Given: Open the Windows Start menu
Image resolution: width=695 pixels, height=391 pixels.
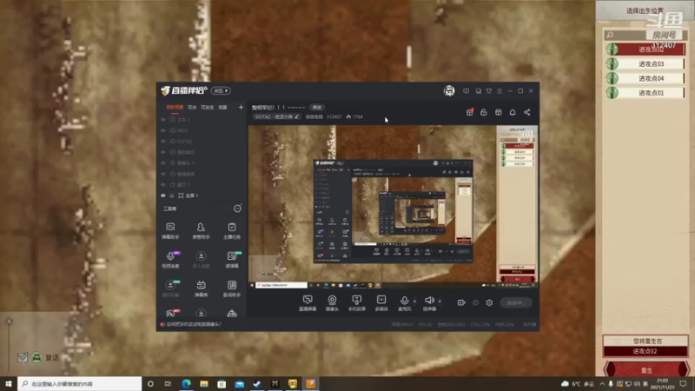Looking at the screenshot, I should 9,384.
